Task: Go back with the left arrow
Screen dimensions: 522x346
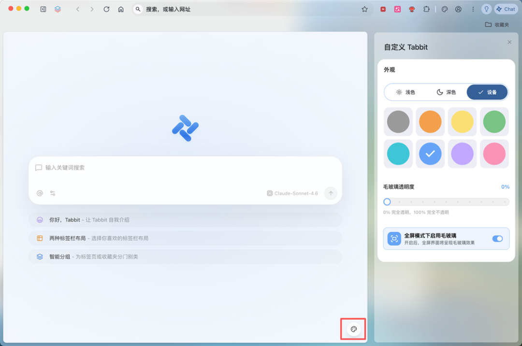Action: pyautogui.click(x=77, y=9)
